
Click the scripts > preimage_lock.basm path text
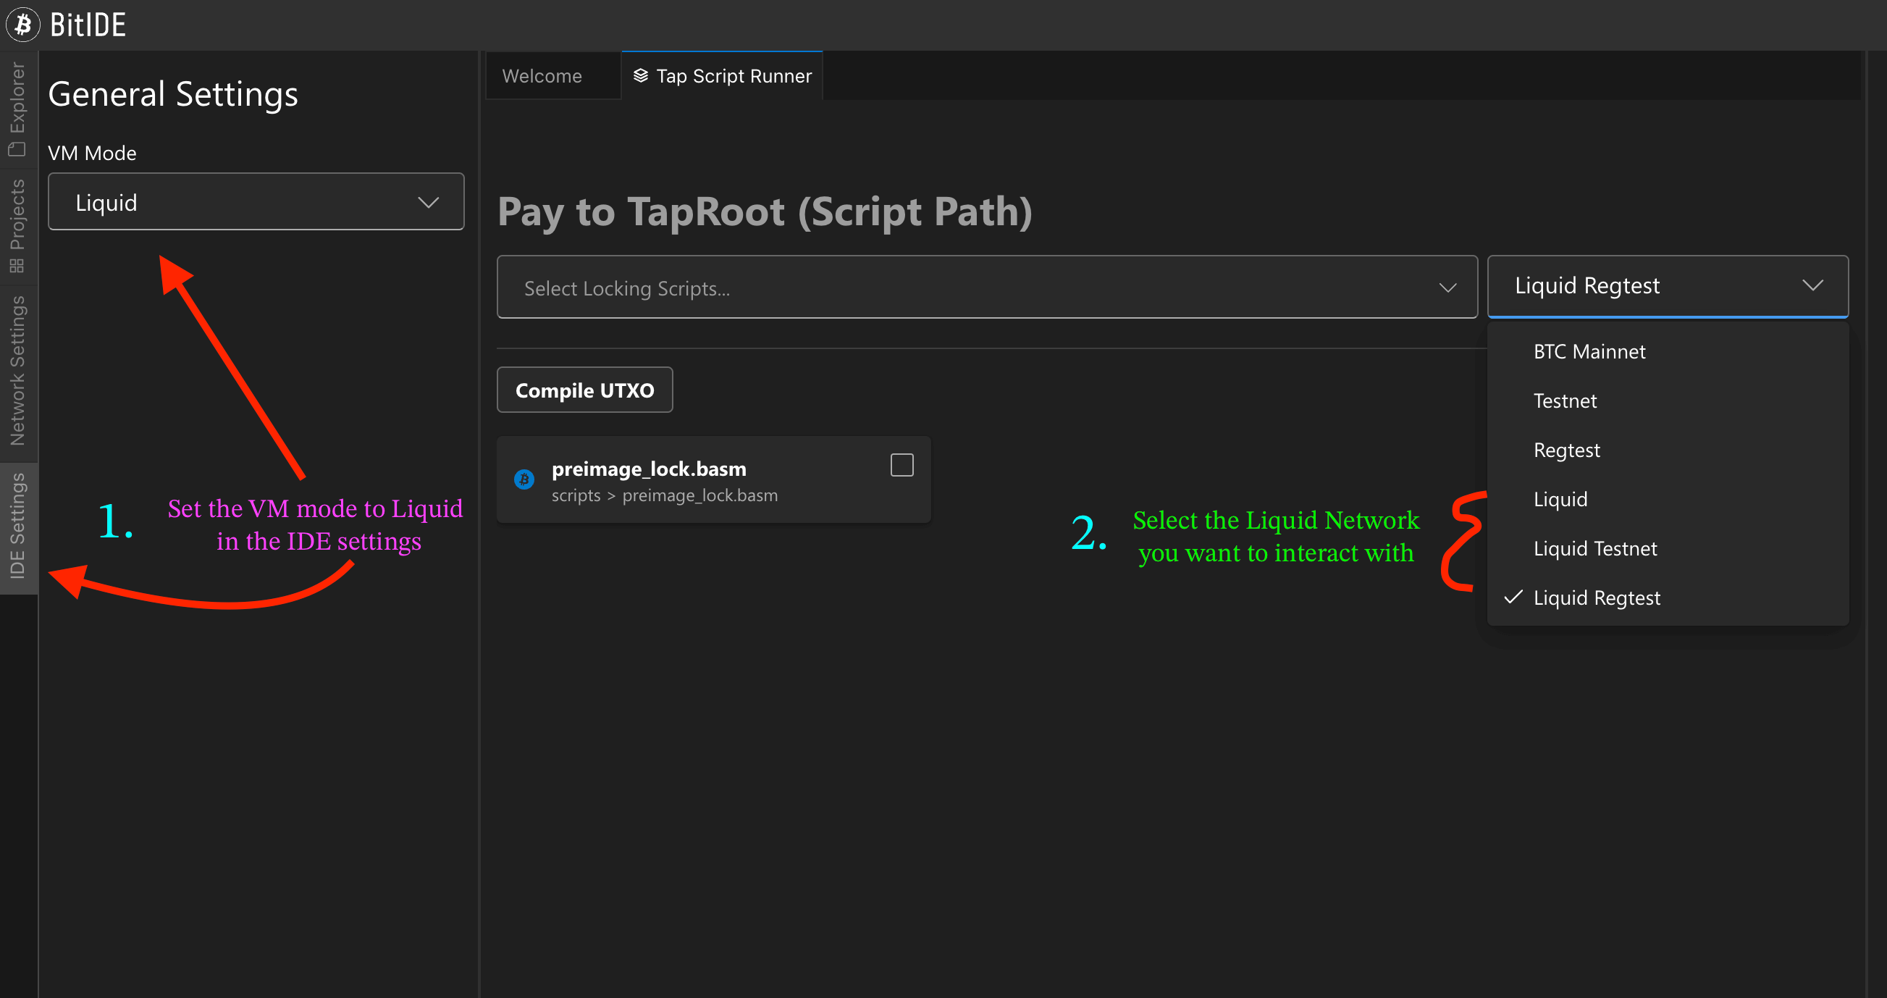665,495
